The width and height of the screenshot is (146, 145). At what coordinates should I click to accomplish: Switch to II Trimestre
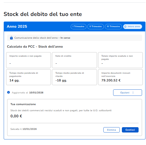pyautogui.click(x=96, y=27)
